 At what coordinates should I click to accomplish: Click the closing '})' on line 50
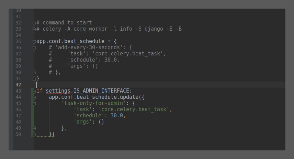point(52,134)
